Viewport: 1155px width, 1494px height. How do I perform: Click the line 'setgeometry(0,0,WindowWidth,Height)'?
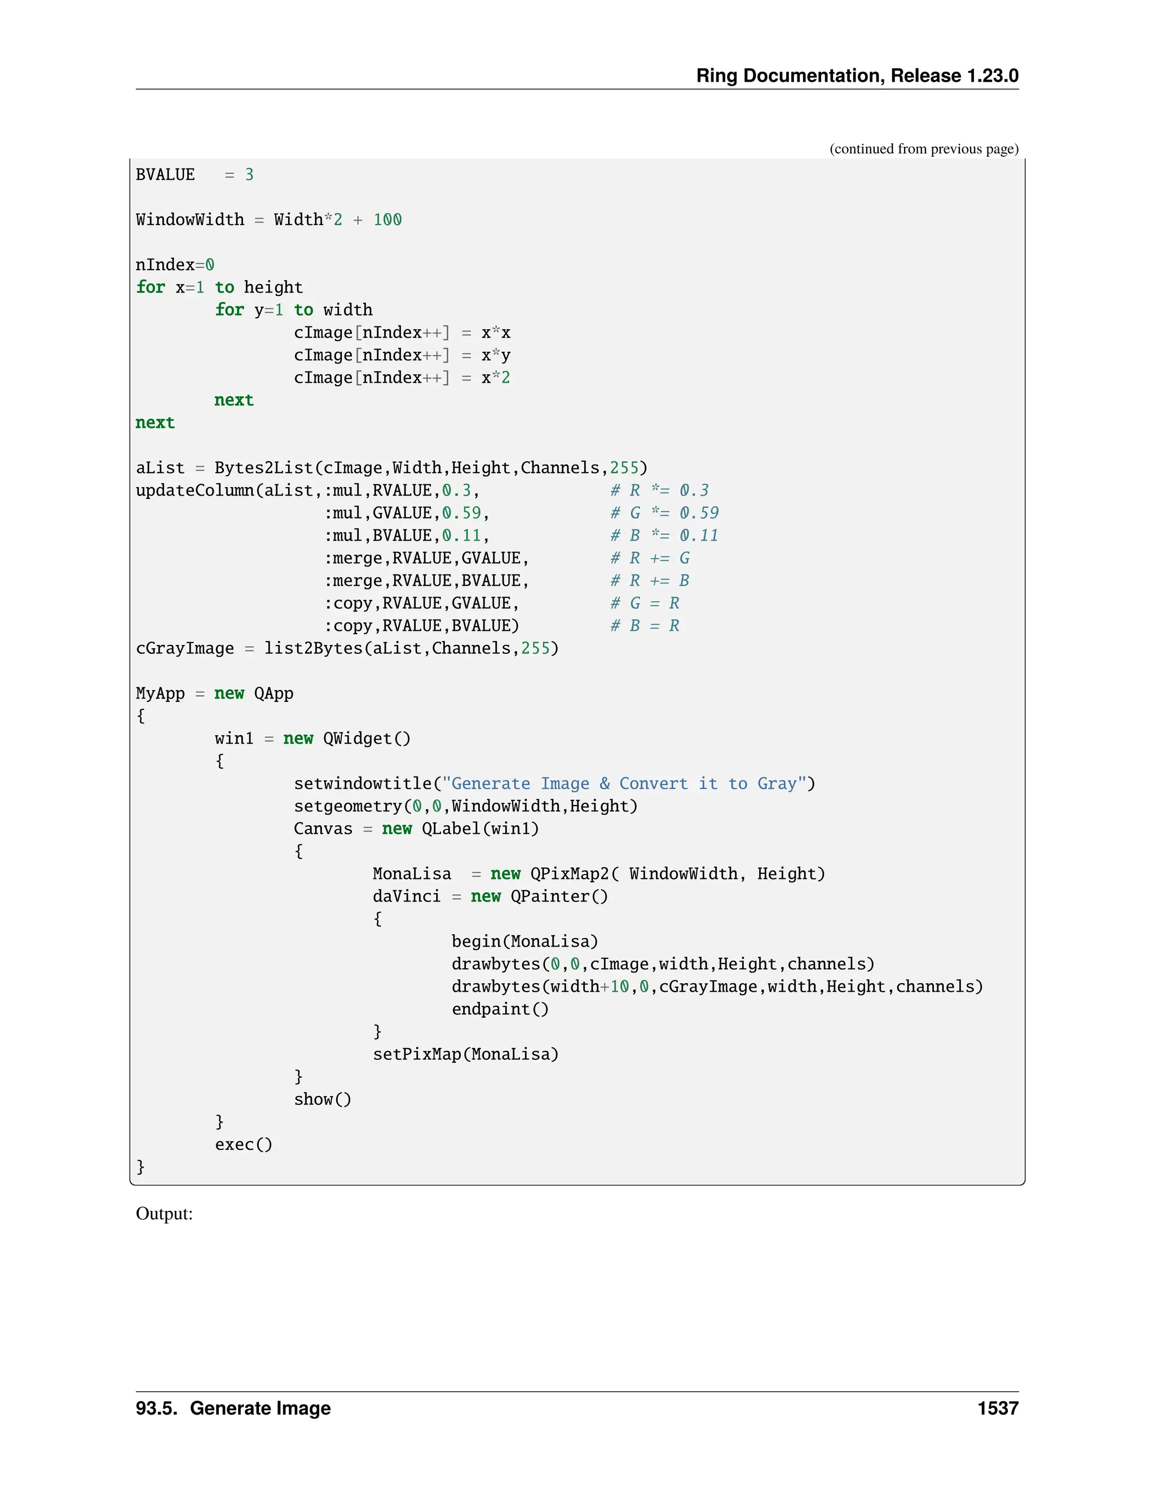(466, 807)
